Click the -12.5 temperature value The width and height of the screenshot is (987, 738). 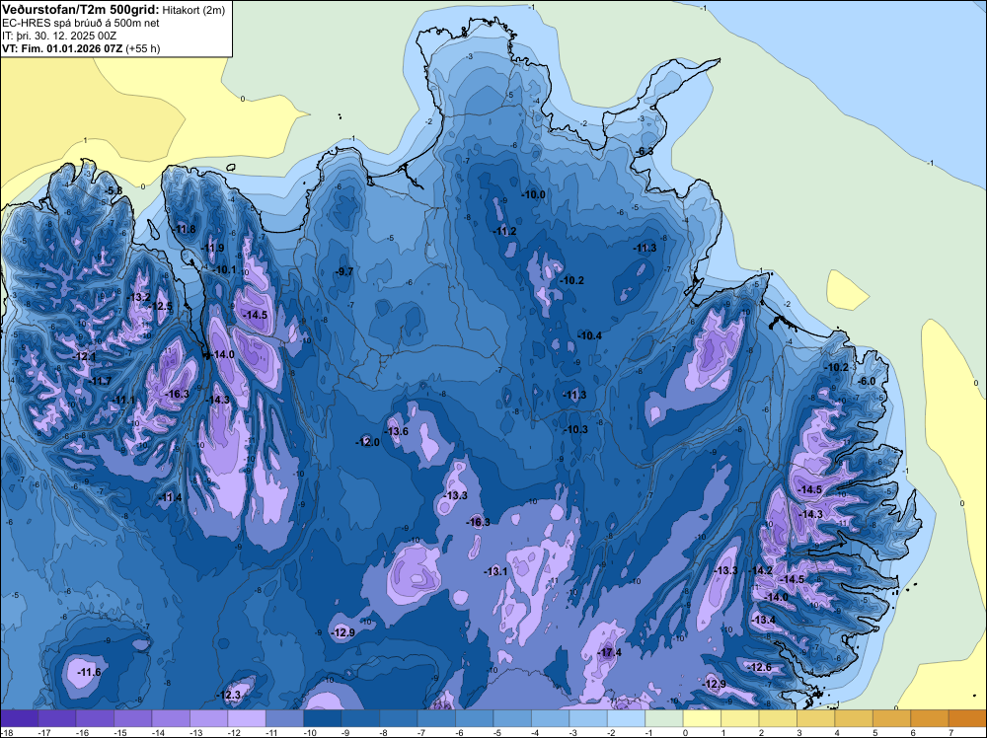coord(161,307)
